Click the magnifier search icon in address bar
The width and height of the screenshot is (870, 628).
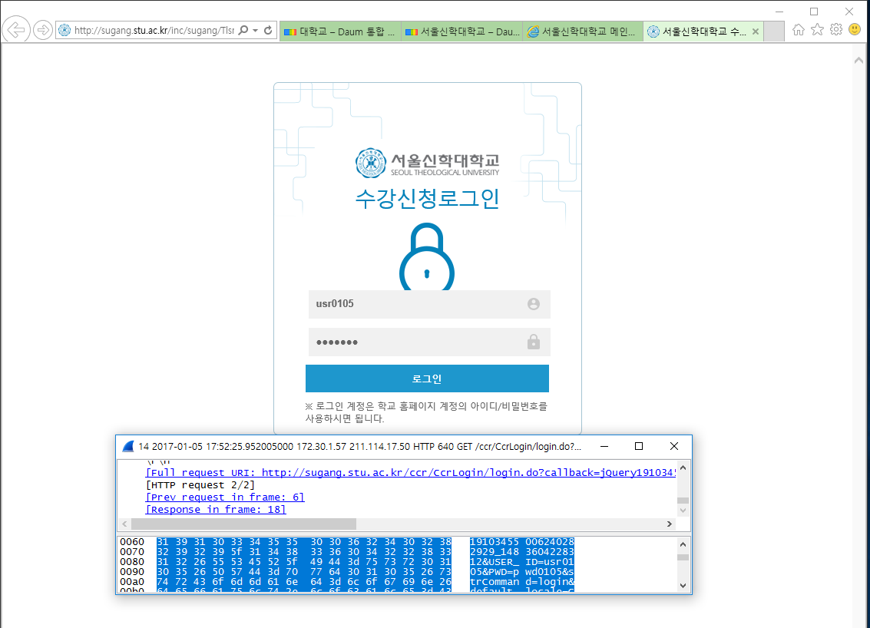pyautogui.click(x=243, y=31)
